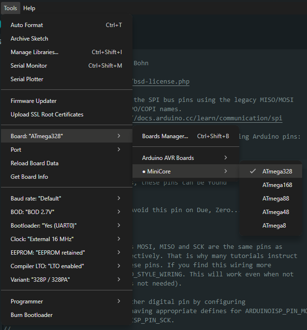Open the Serial Plotter
This screenshot has width=307, height=330.
[x=67, y=79]
